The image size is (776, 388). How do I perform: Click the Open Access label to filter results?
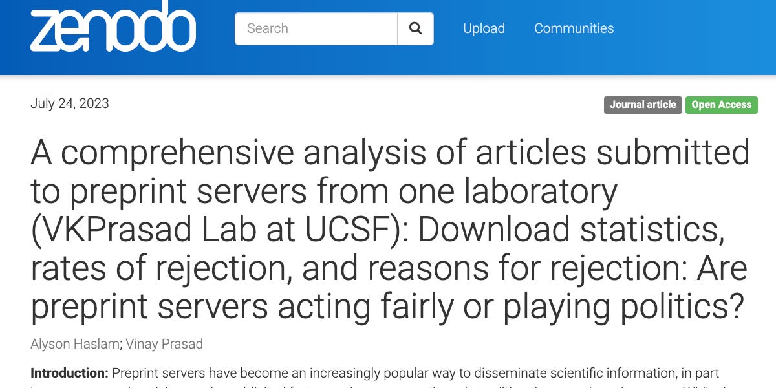[x=721, y=105]
